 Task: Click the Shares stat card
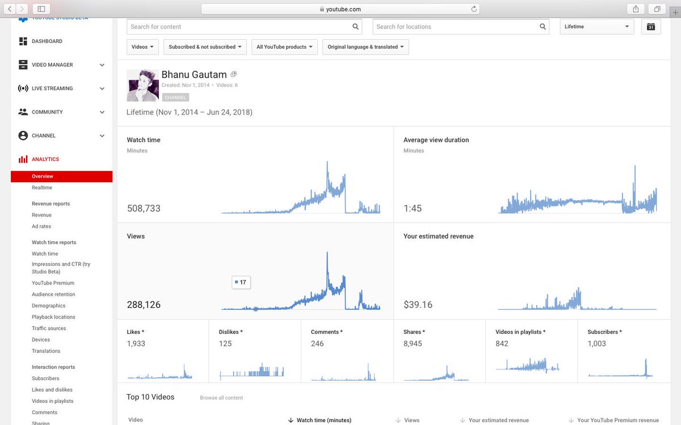point(439,351)
